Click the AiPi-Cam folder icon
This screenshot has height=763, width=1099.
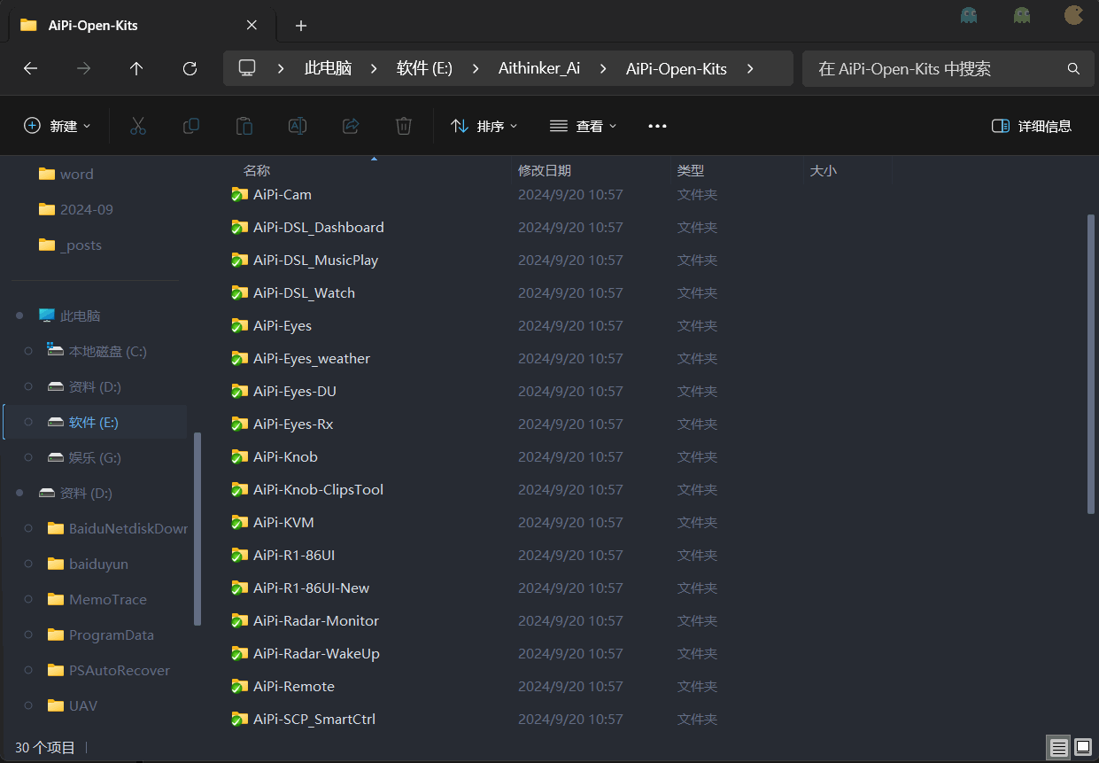coord(239,194)
